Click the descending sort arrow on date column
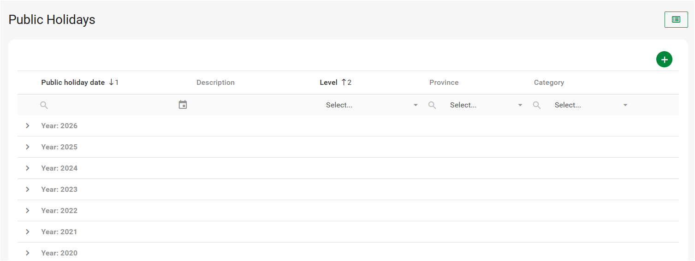Image resolution: width=695 pixels, height=261 pixels. (x=111, y=83)
